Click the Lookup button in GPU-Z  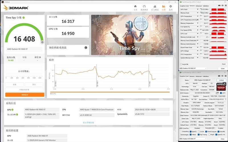pyautogui.click(x=221, y=80)
